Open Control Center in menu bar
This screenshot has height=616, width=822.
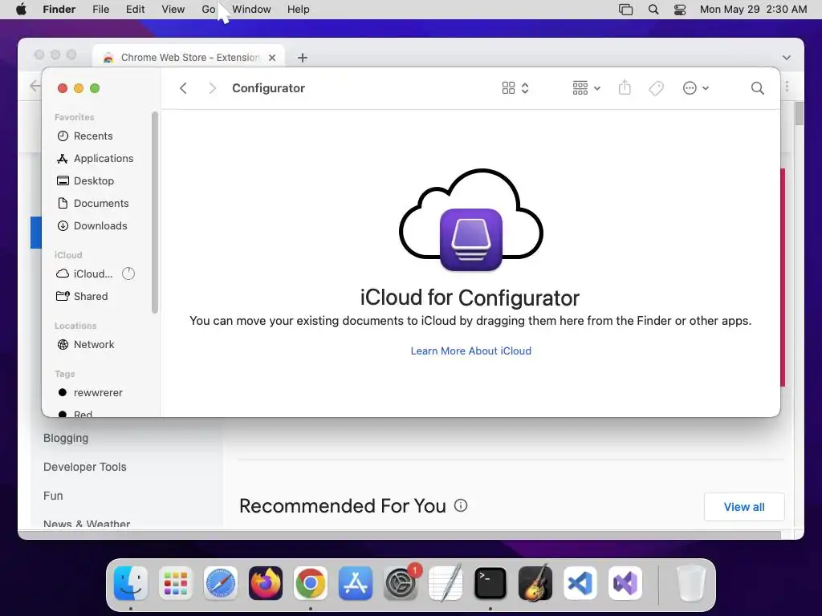point(680,10)
